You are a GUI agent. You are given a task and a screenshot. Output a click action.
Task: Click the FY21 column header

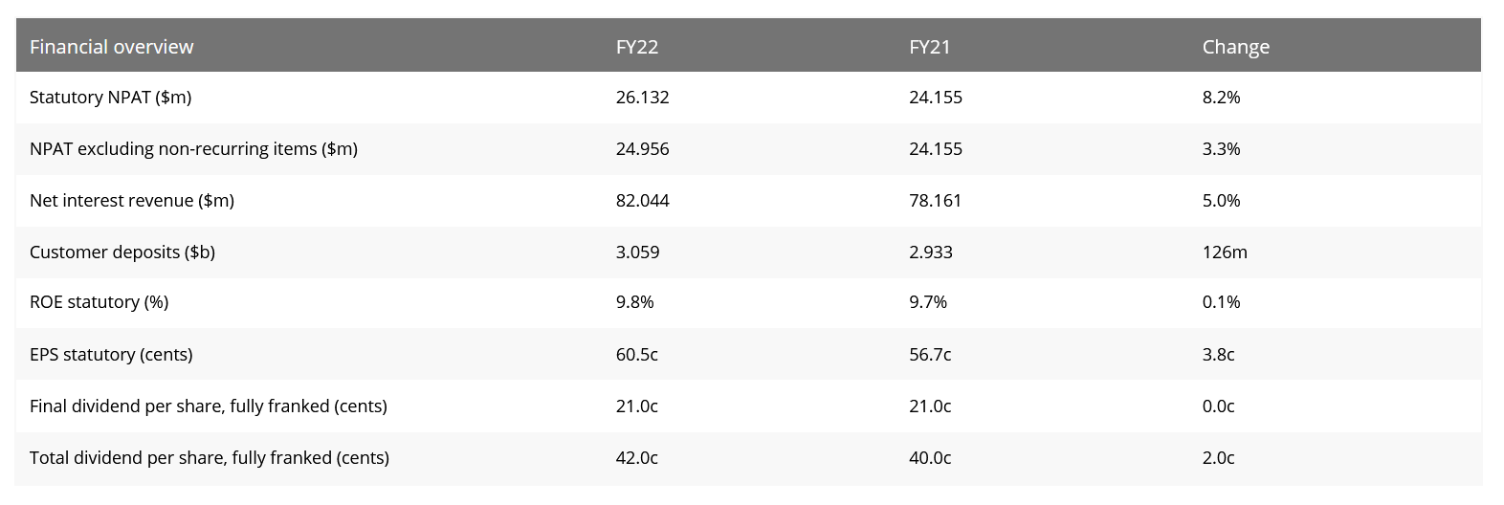(x=929, y=47)
